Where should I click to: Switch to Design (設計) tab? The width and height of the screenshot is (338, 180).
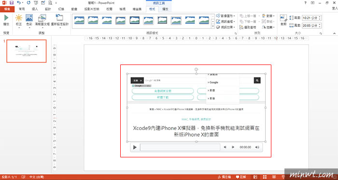coord(48,9)
